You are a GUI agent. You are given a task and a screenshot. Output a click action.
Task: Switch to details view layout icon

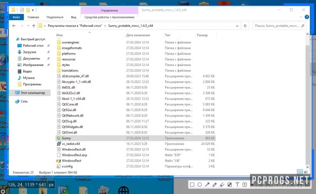pyautogui.click(x=300, y=172)
